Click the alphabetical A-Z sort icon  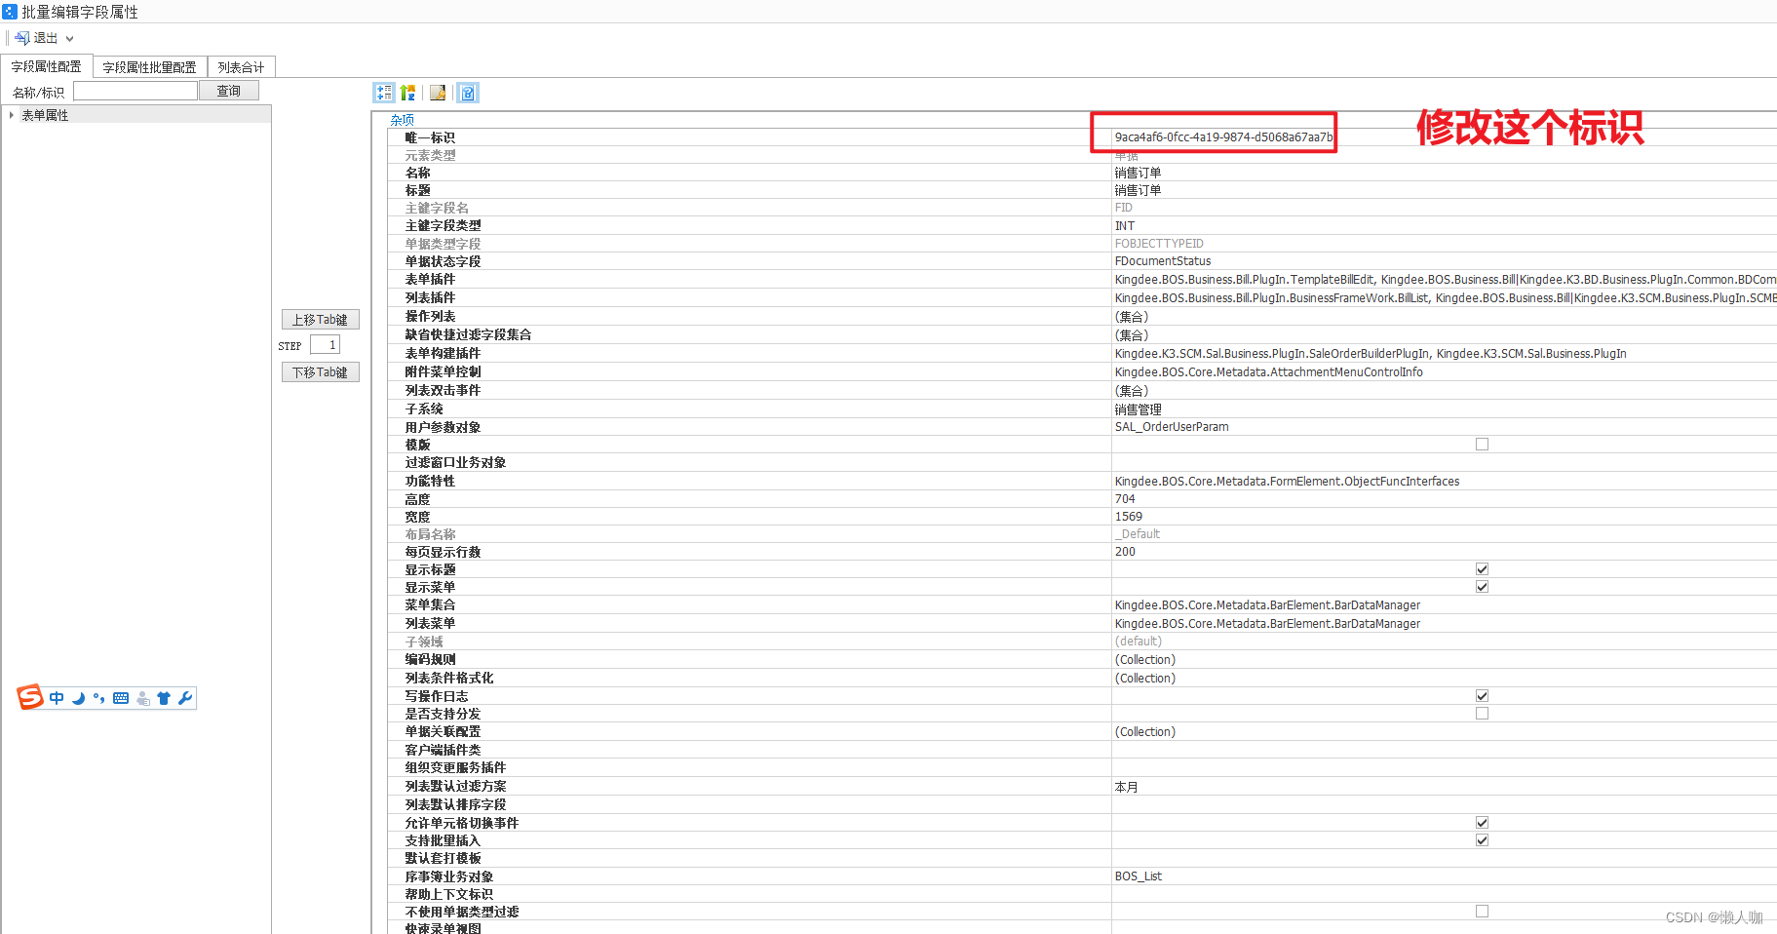coord(407,93)
